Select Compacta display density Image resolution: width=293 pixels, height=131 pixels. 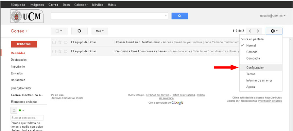coord(261,58)
